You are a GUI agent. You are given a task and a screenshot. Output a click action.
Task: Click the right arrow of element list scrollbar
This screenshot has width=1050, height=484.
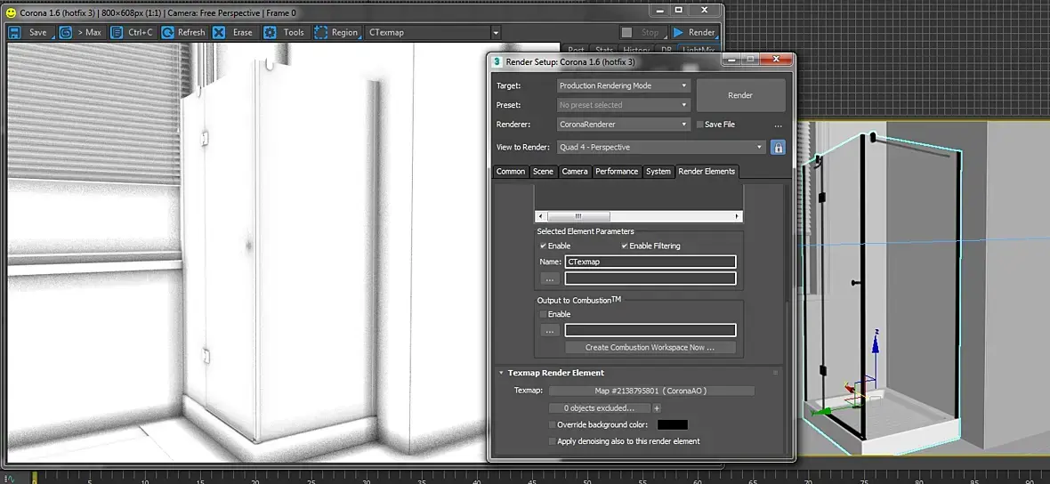[x=738, y=216]
